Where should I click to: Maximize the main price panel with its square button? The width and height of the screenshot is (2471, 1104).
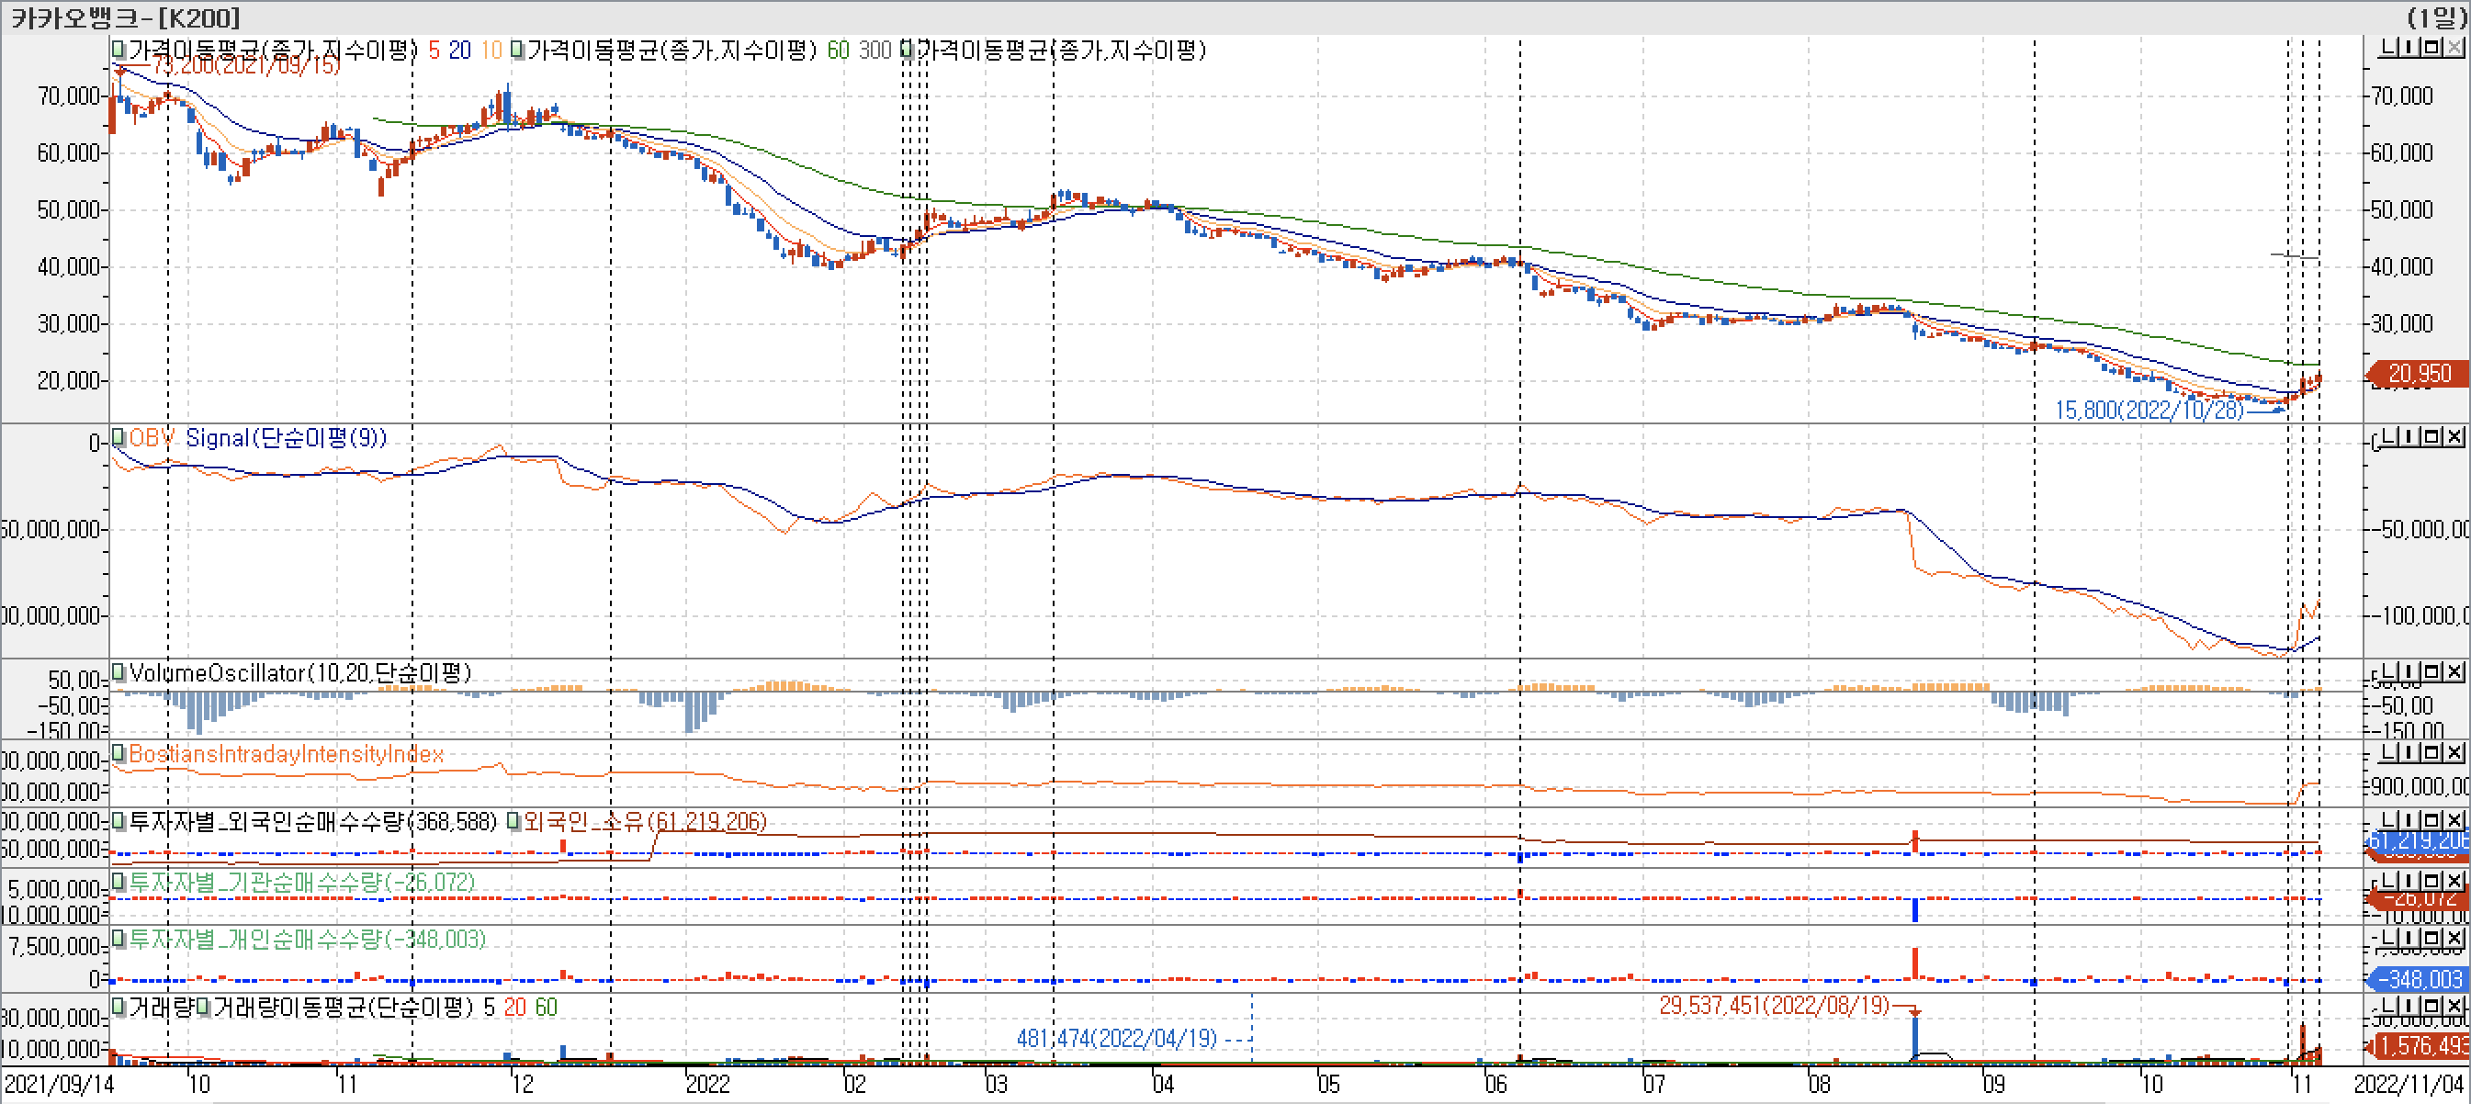2432,46
